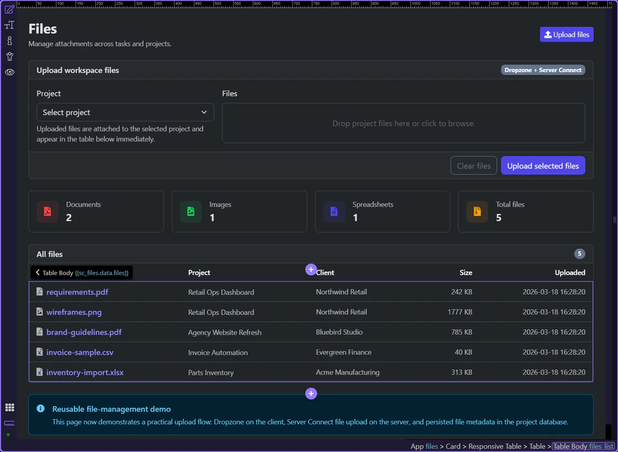Viewport: 618px width, 452px height.
Task: Click the inspector info icon in sidebar
Action: click(9, 41)
